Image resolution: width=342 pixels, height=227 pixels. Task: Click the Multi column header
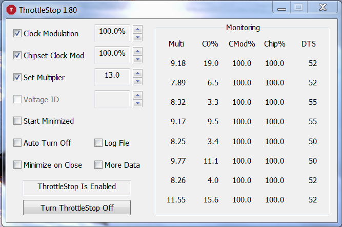coord(176,44)
